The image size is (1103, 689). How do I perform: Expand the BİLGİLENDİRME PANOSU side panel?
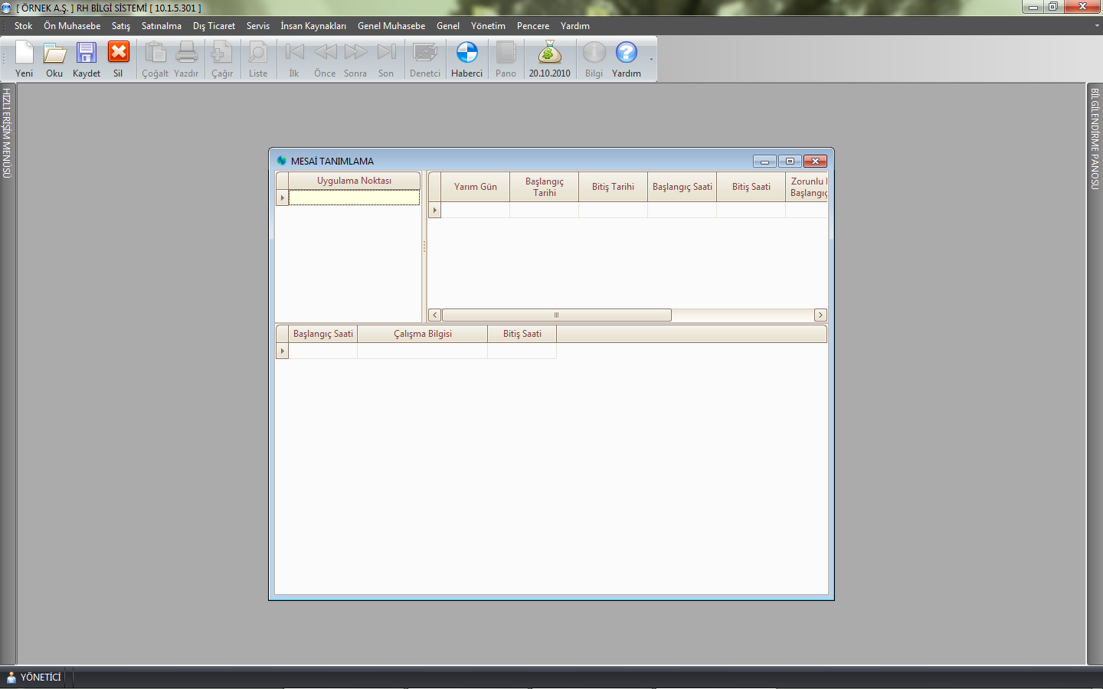pyautogui.click(x=1095, y=139)
